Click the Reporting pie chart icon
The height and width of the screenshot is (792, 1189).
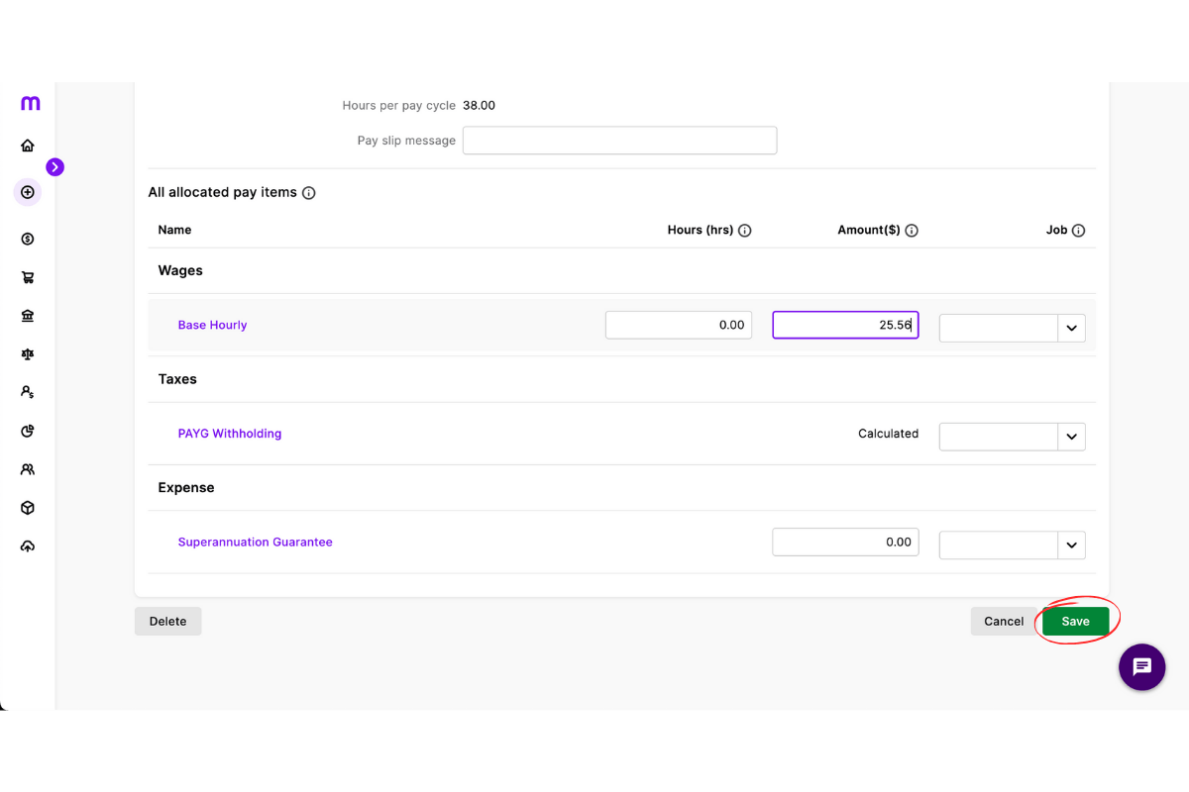click(x=28, y=430)
